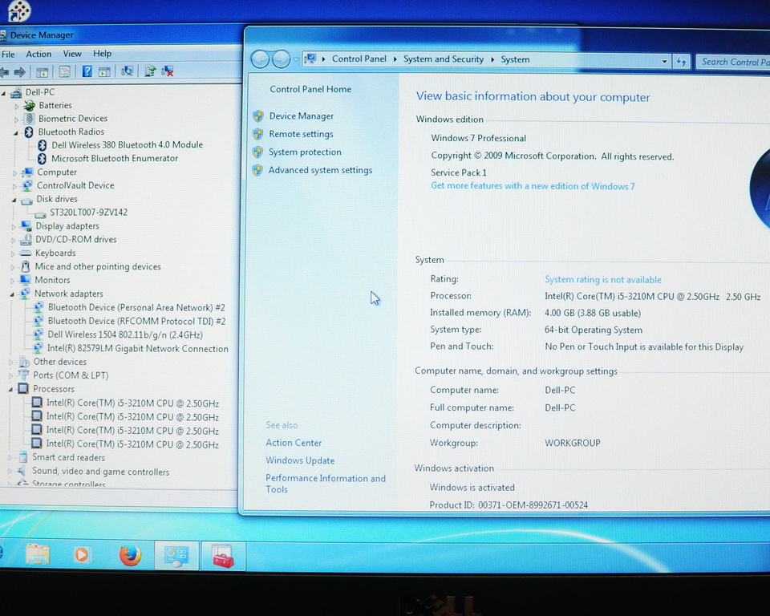Click the Uninstall device toolbar icon (red X)
The width and height of the screenshot is (770, 616).
pyautogui.click(x=168, y=71)
